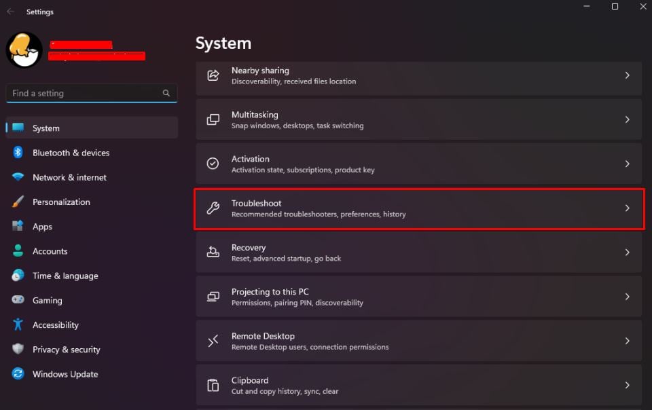Click the user profile picture

(24, 50)
